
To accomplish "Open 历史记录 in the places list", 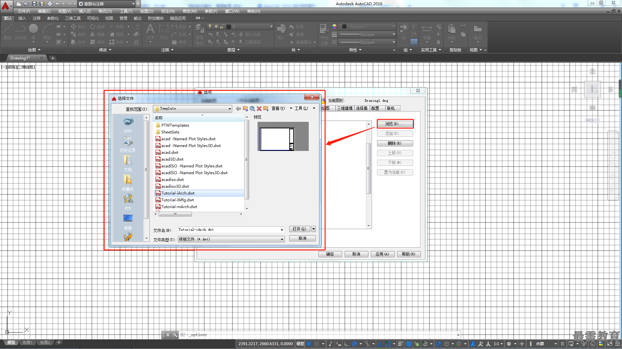I will 128,144.
